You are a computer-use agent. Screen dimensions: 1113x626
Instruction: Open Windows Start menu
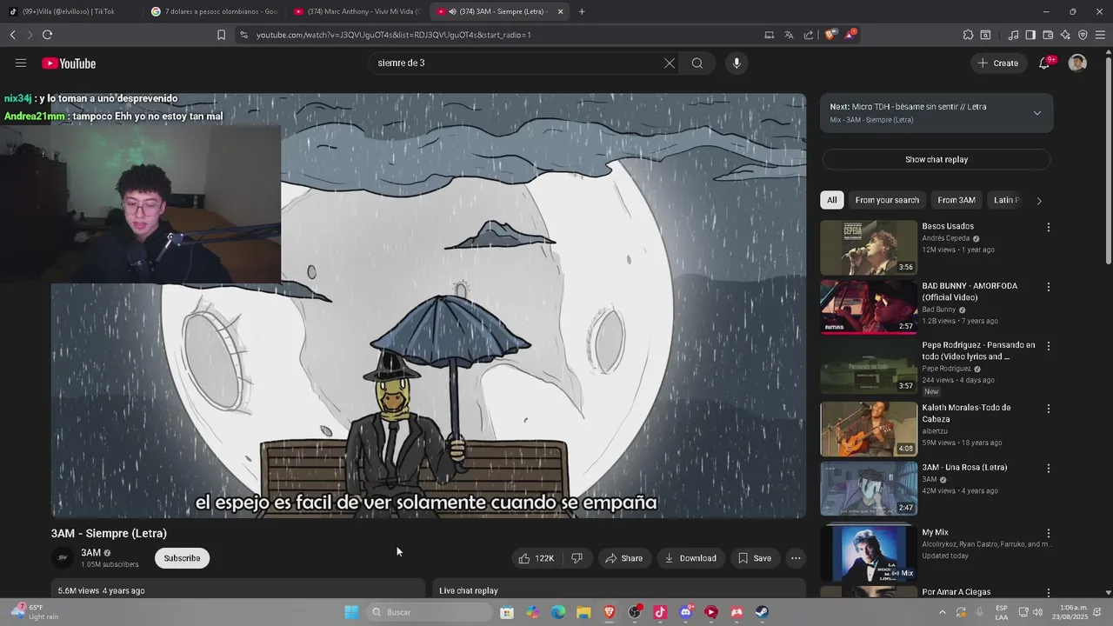click(351, 612)
